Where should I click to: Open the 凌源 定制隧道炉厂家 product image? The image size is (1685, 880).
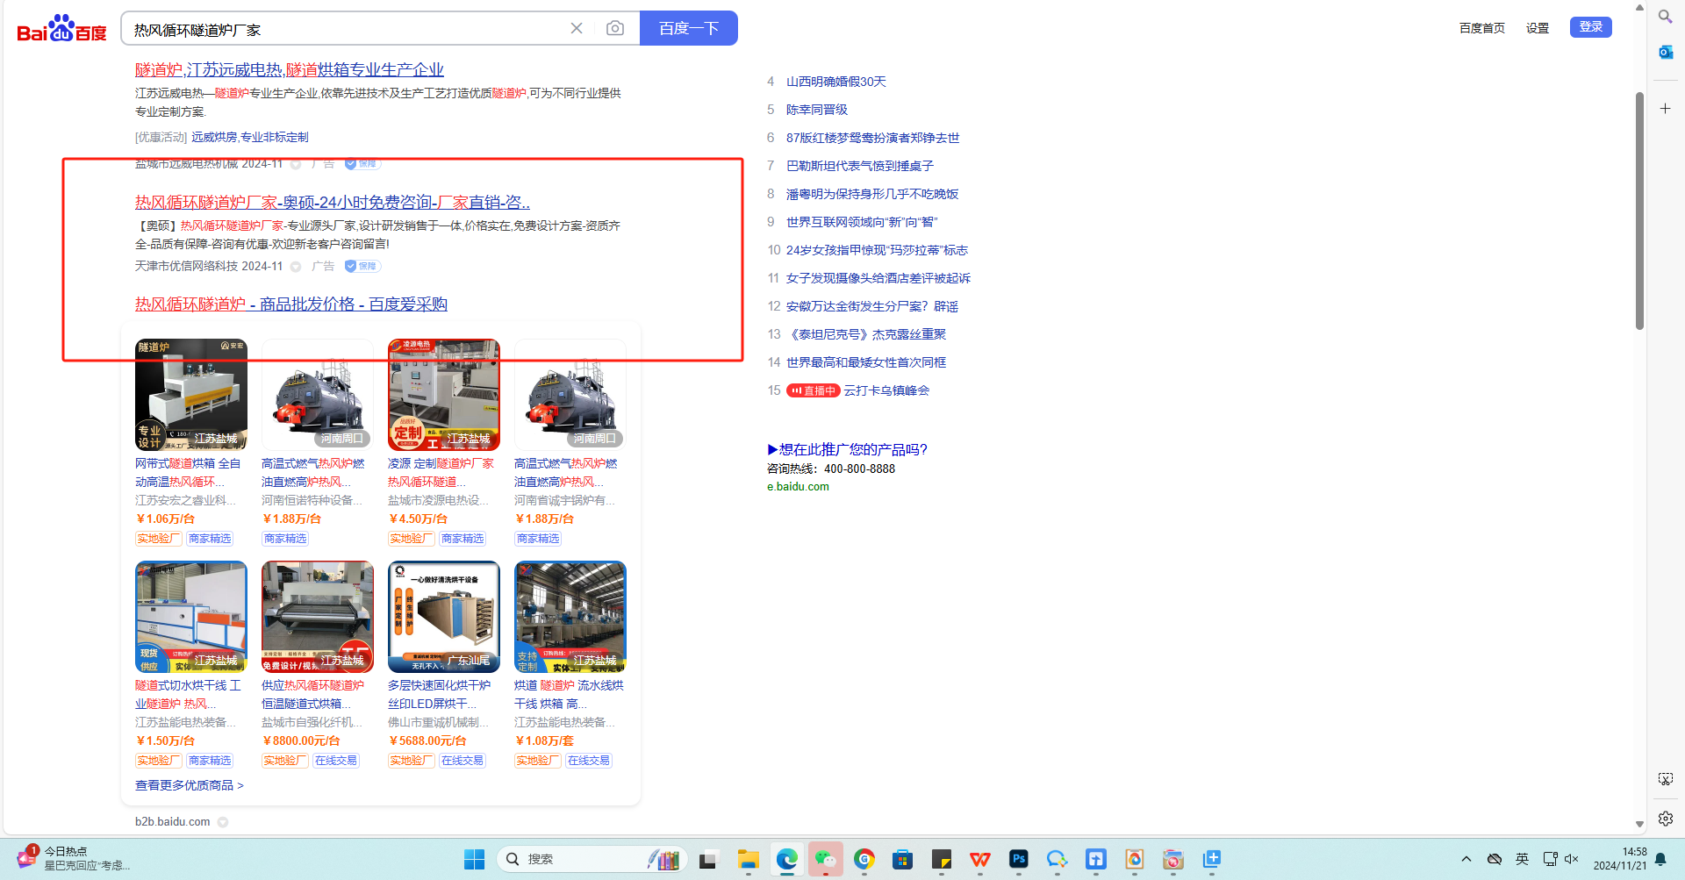(x=444, y=395)
